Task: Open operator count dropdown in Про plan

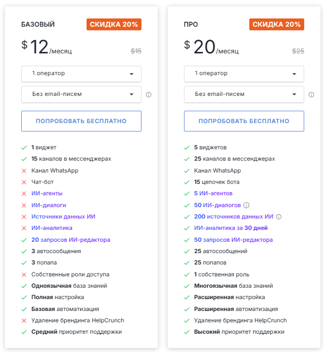Action: coord(244,74)
